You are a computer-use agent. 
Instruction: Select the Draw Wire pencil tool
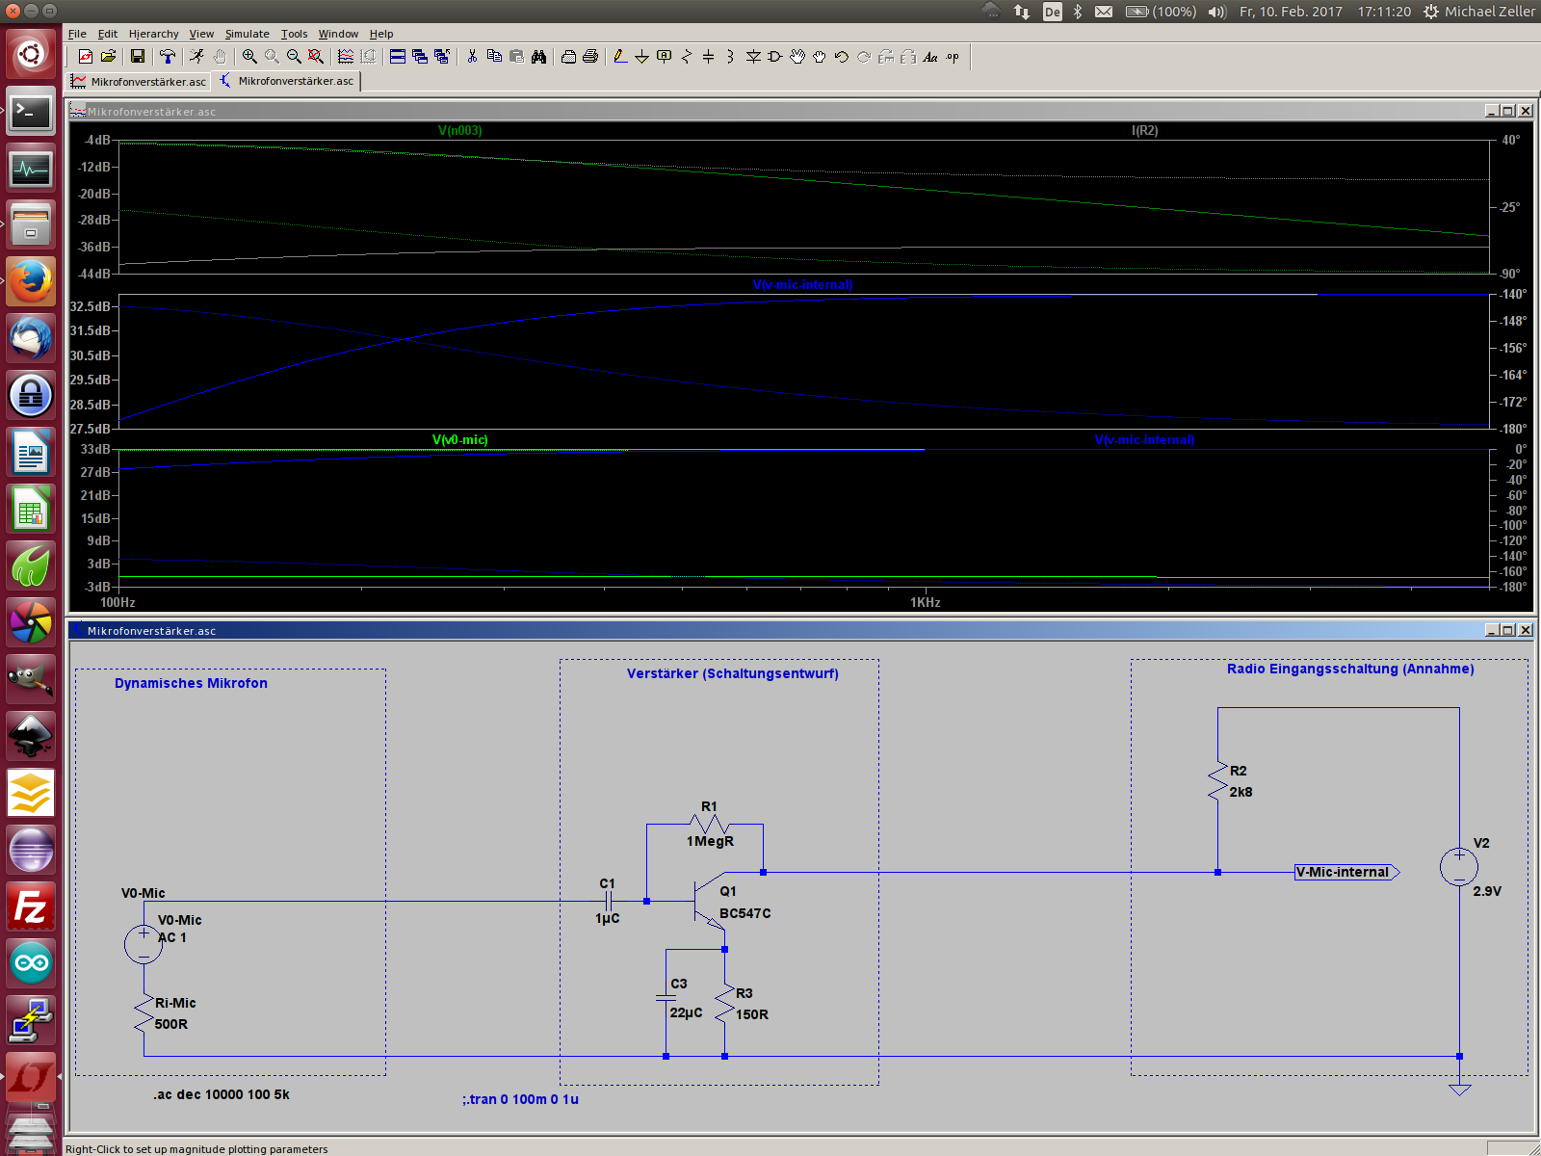[620, 57]
